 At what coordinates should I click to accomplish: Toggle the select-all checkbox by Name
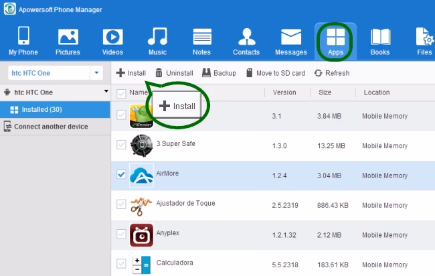[121, 94]
